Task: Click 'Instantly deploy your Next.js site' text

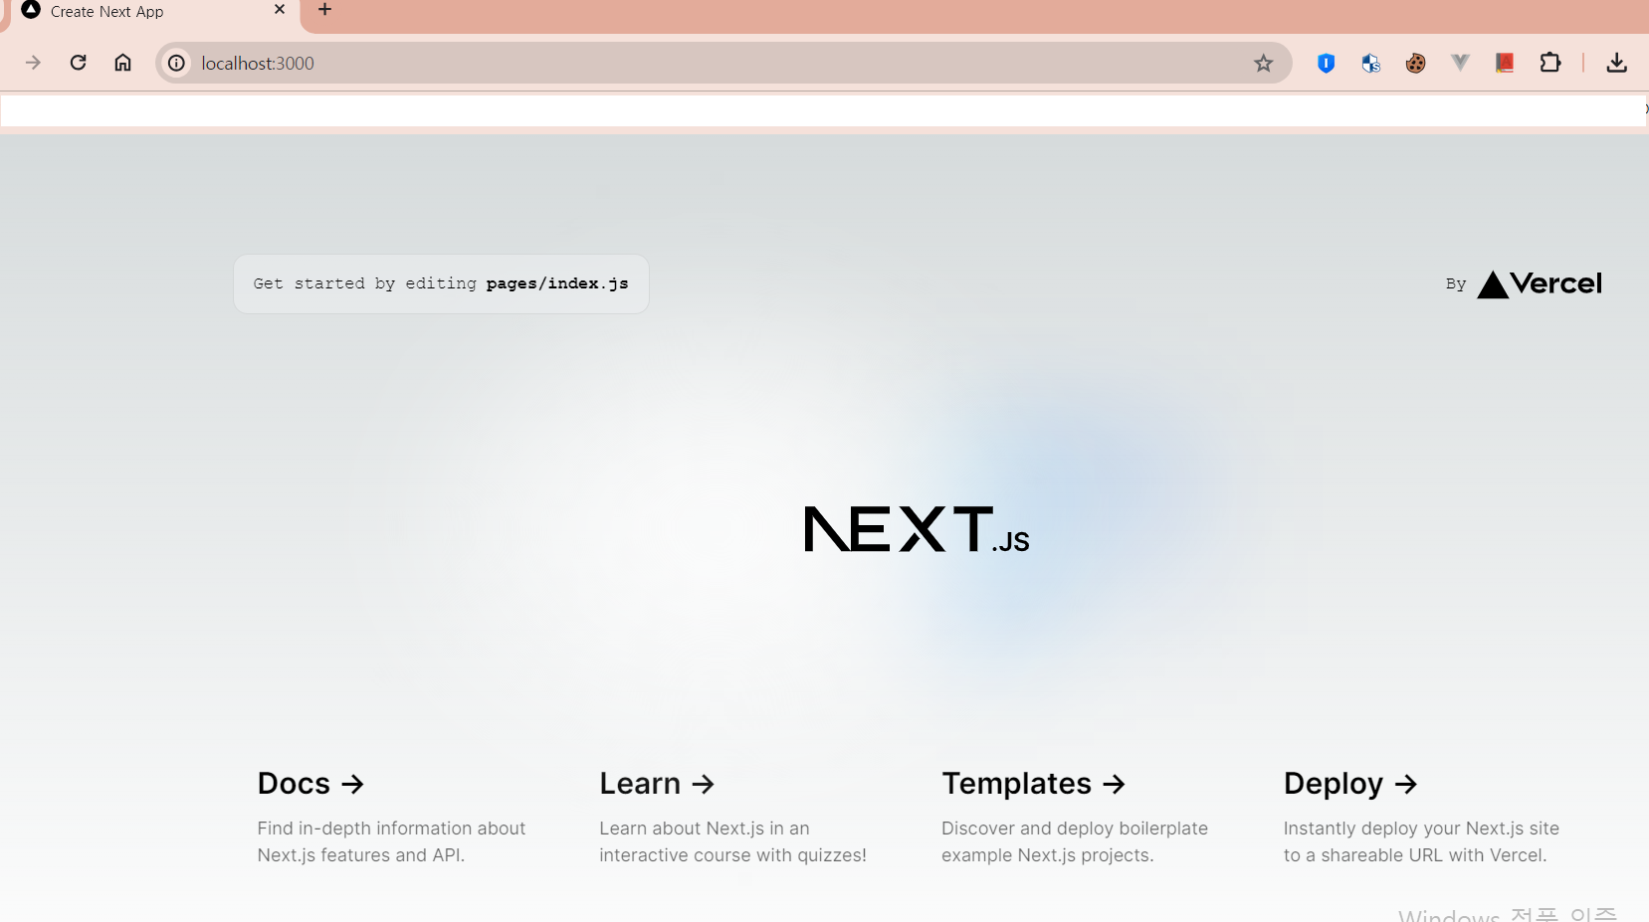Action: click(x=1421, y=829)
